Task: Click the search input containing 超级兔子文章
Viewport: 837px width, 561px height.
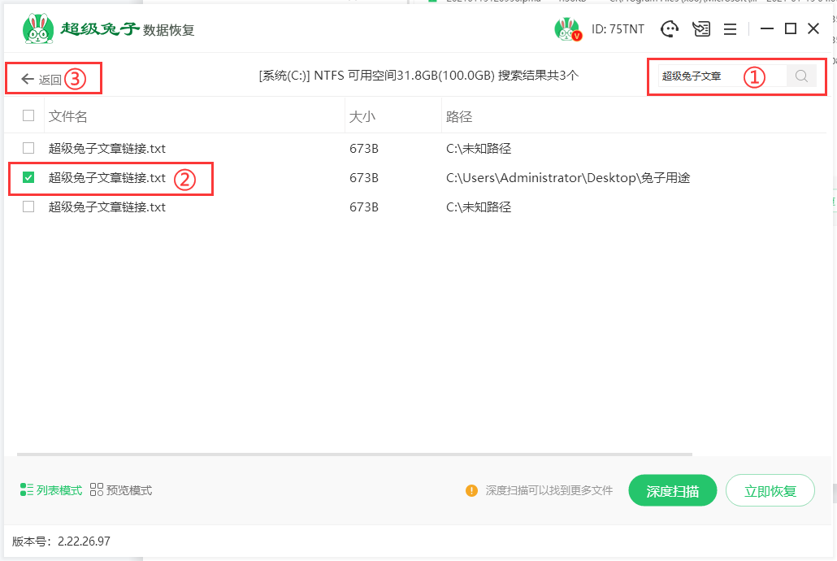Action: click(x=699, y=76)
